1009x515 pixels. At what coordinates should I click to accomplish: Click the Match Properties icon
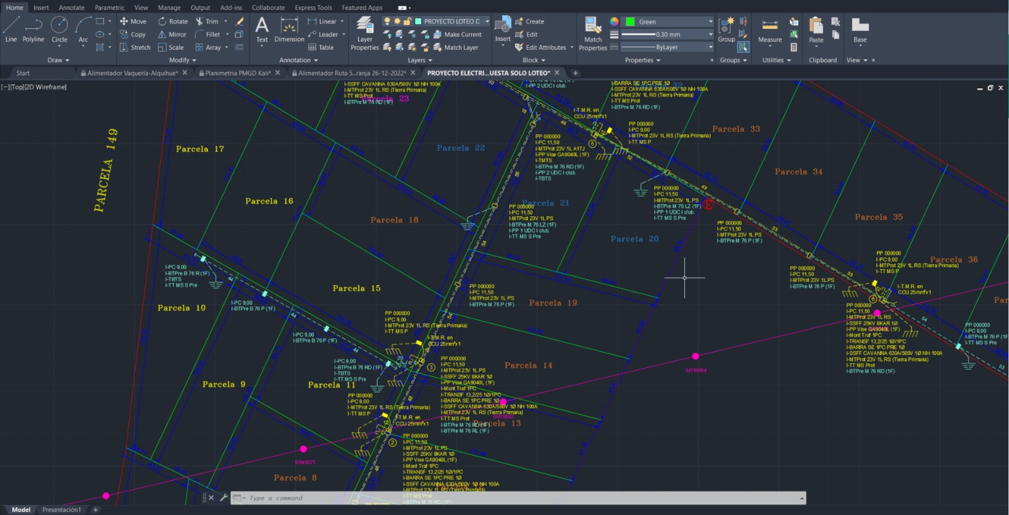click(593, 33)
